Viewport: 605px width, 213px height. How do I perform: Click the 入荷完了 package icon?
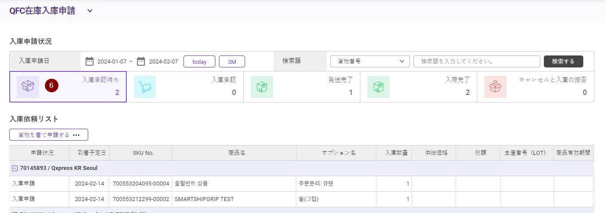tap(379, 87)
